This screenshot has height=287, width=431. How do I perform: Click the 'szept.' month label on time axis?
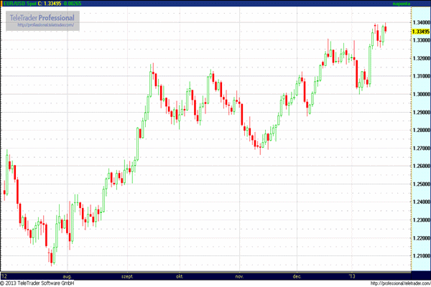pos(127,276)
